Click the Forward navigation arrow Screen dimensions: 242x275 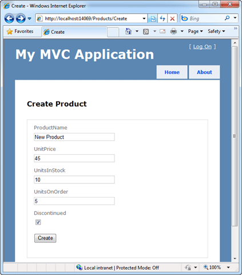pos(21,18)
